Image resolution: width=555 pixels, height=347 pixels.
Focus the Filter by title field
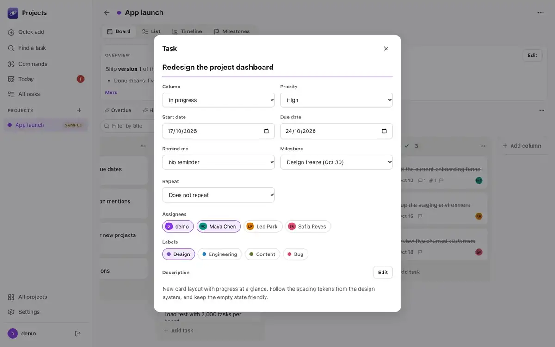click(x=128, y=126)
